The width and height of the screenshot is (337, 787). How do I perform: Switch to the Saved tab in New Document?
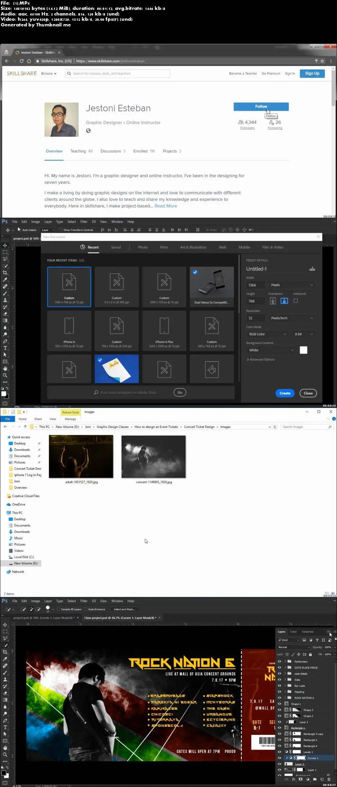tap(116, 247)
